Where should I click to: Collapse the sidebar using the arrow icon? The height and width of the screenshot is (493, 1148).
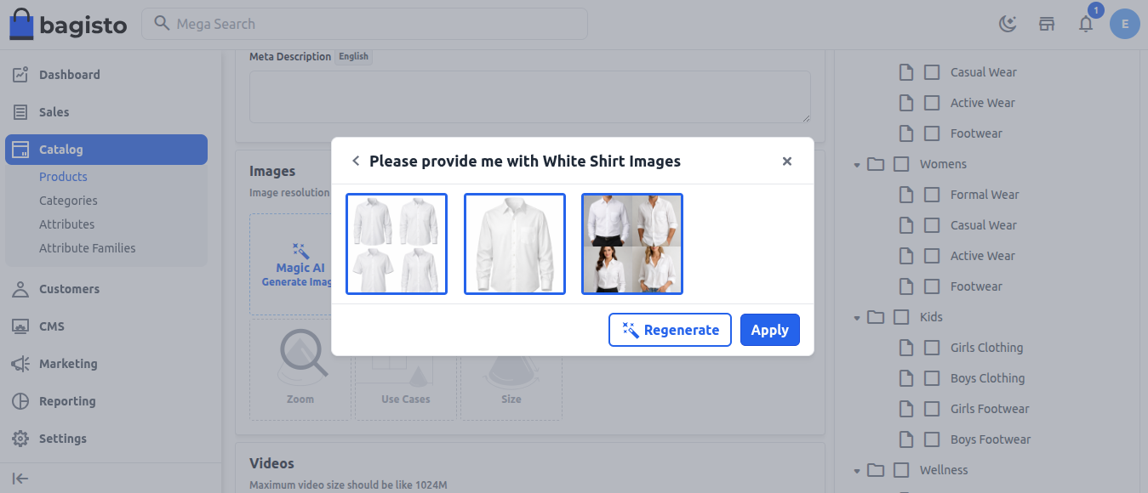coord(20,479)
